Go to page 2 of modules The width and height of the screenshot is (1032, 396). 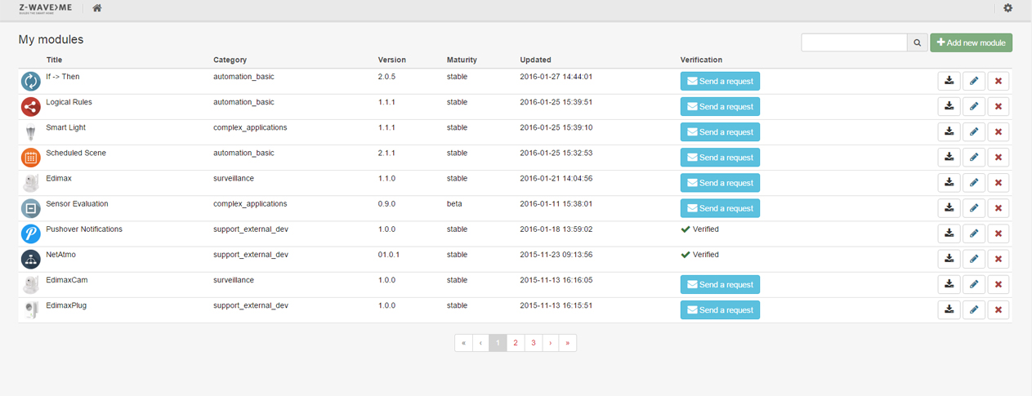pyautogui.click(x=516, y=343)
